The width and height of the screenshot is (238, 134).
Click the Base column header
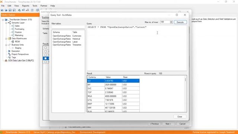tap(131, 77)
